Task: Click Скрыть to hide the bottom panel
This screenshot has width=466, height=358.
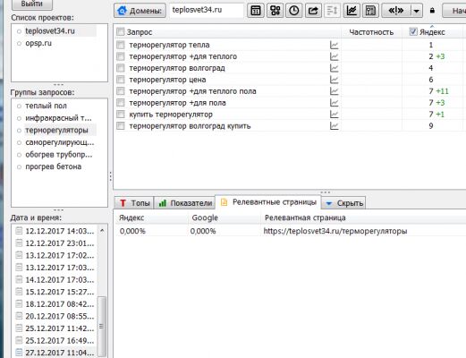Action: (x=343, y=203)
